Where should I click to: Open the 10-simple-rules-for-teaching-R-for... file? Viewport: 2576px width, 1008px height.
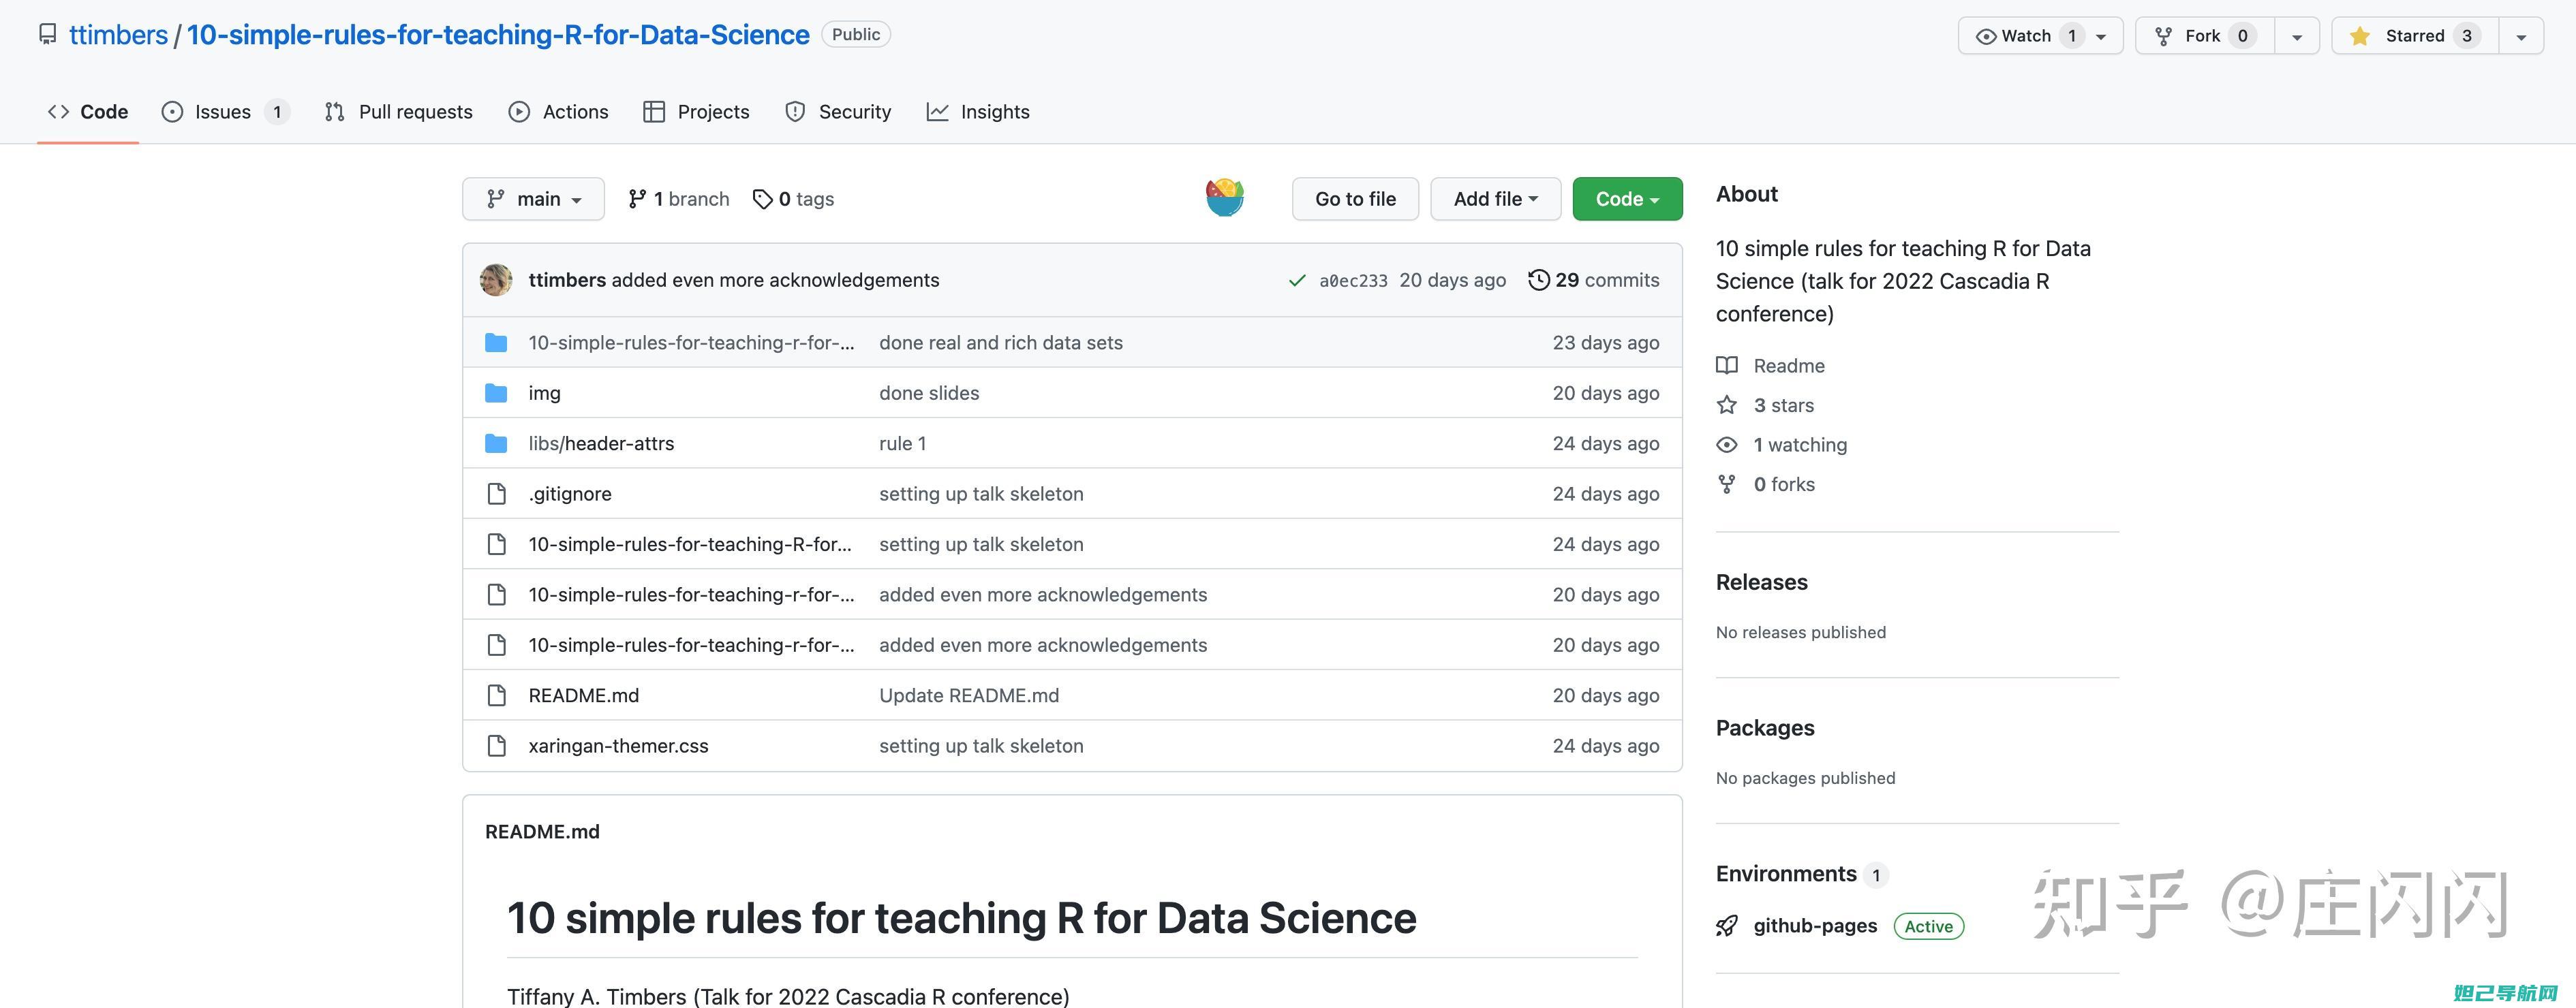pos(690,544)
